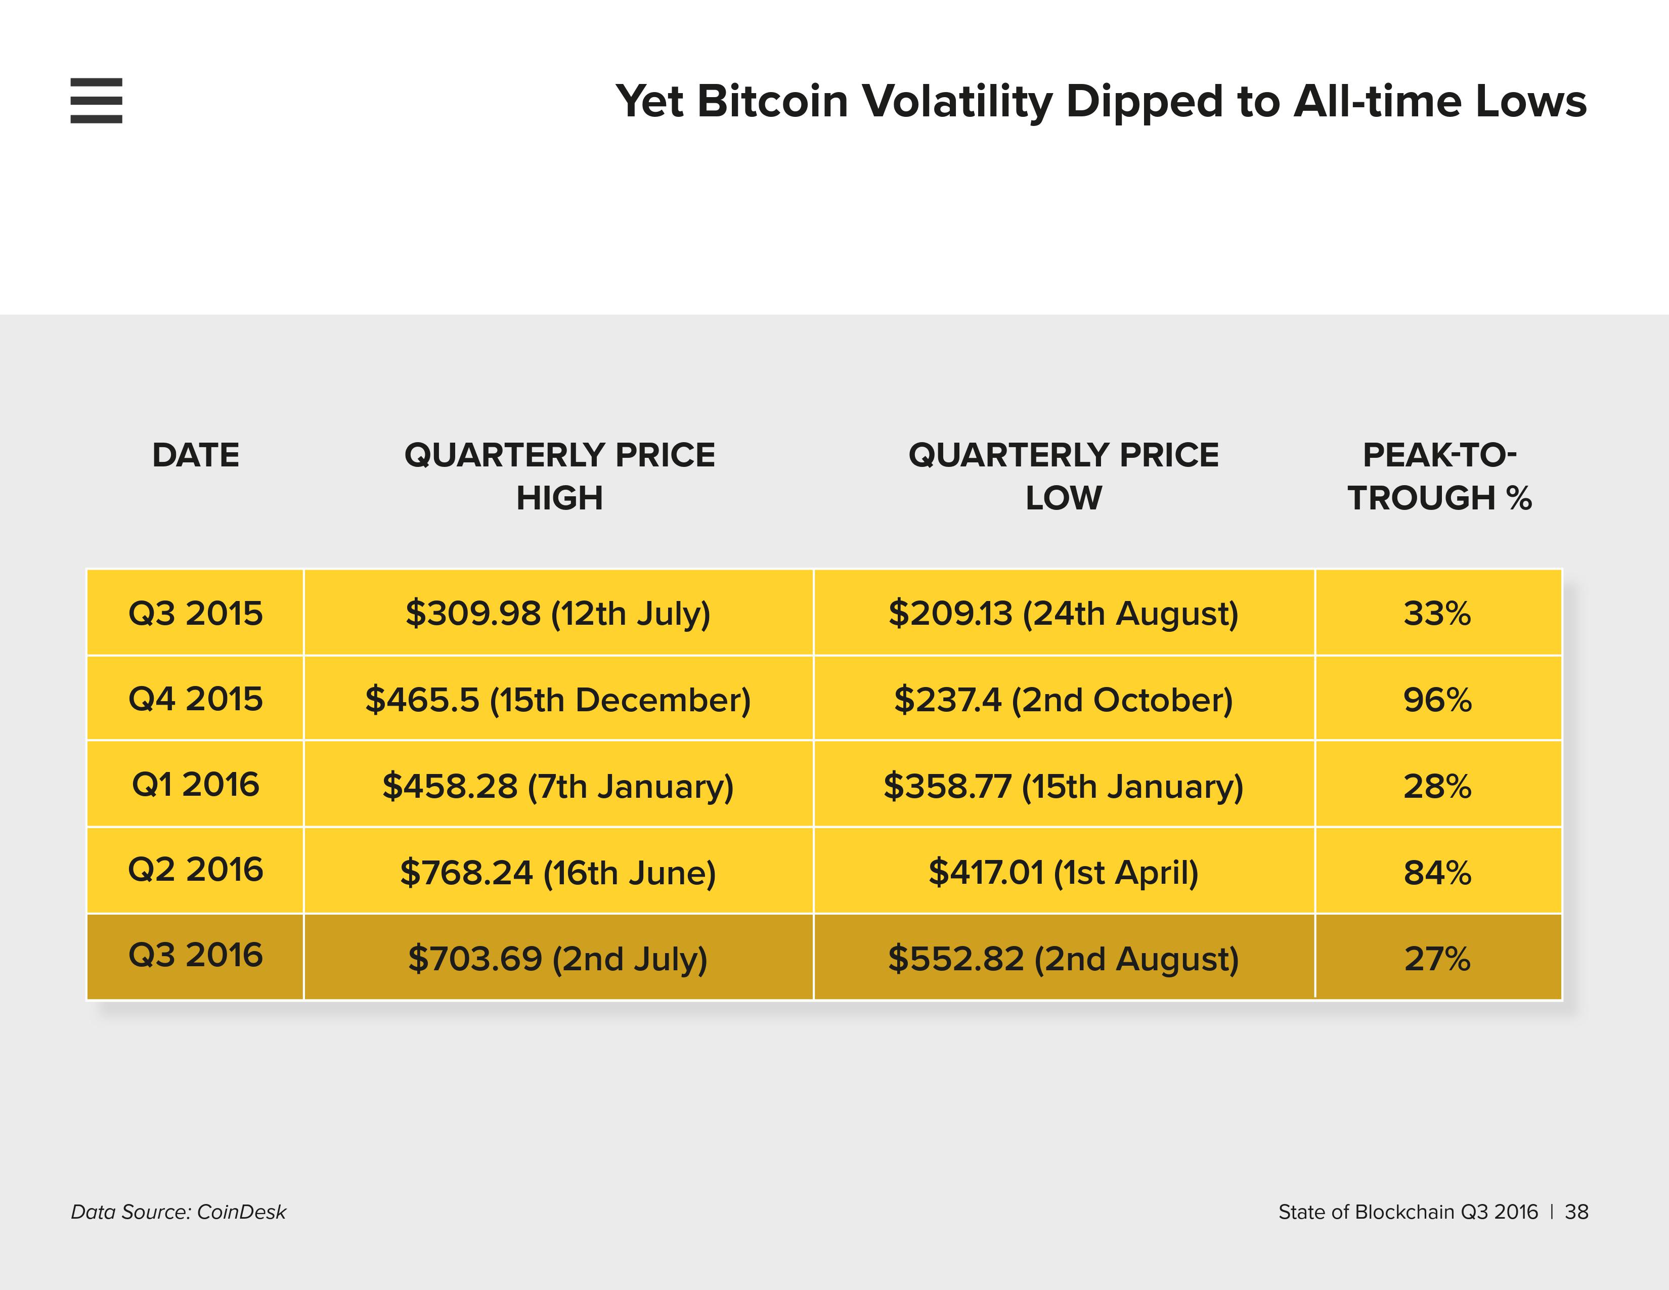Image resolution: width=1669 pixels, height=1290 pixels.
Task: Select the QUARTERLY PRICE LOW header
Action: click(x=1063, y=476)
